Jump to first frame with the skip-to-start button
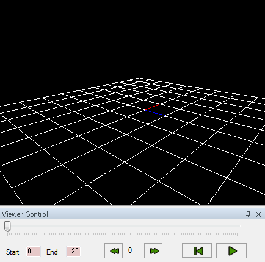Screen dimensions: 265x262 (197, 250)
